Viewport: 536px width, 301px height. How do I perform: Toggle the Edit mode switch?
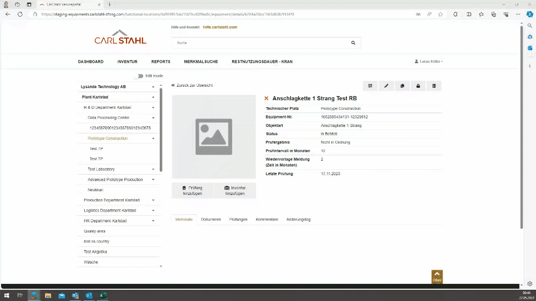click(139, 76)
